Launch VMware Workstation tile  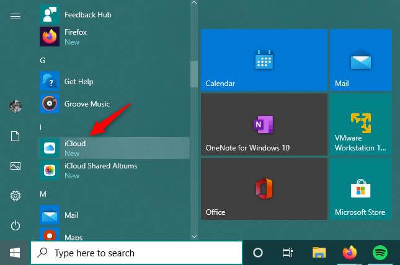coord(360,124)
